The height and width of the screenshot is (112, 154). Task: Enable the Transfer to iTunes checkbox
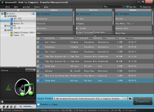[38, 104]
